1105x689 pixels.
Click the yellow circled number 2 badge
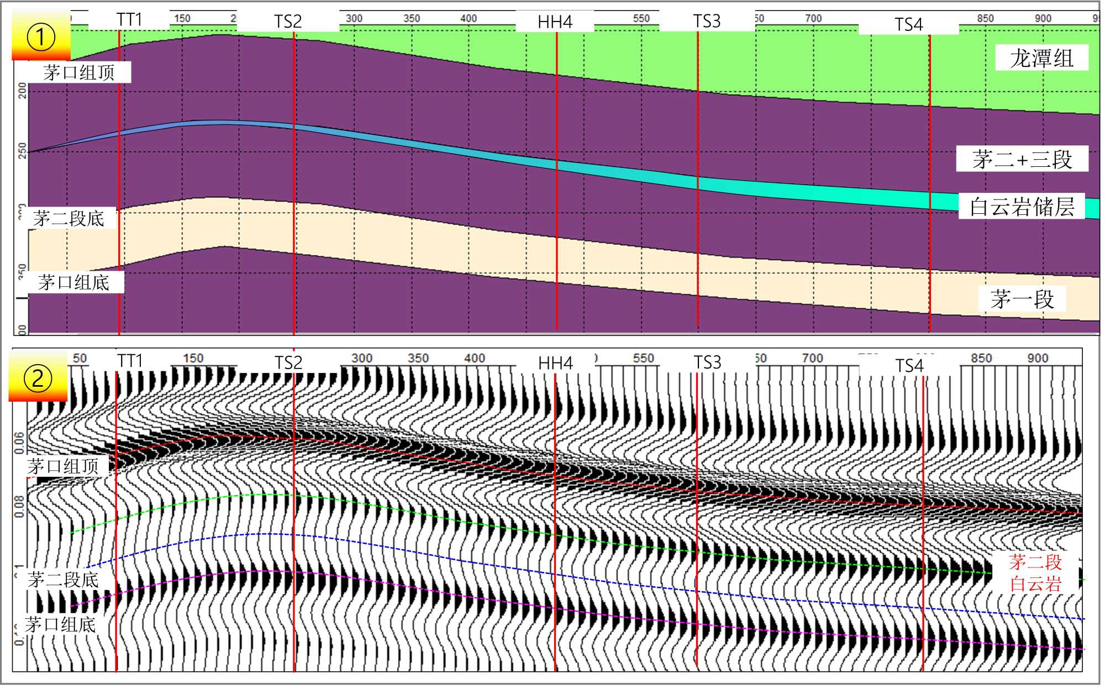[x=38, y=379]
